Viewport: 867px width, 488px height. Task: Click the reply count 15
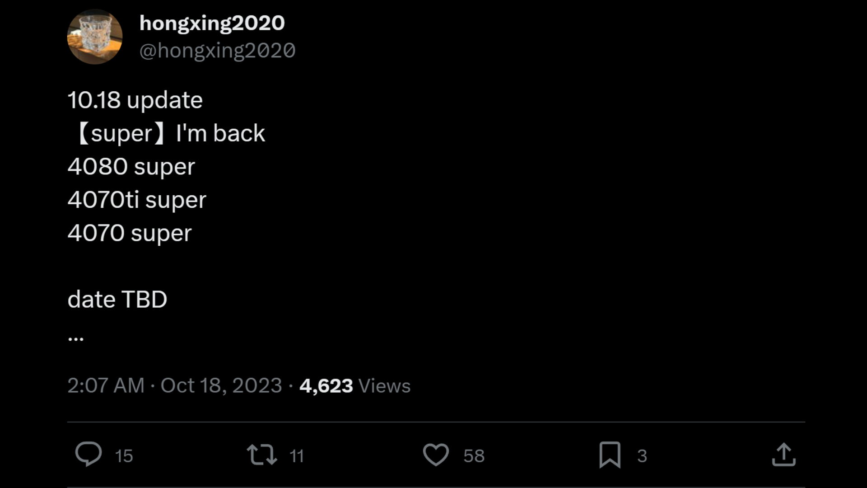[124, 456]
